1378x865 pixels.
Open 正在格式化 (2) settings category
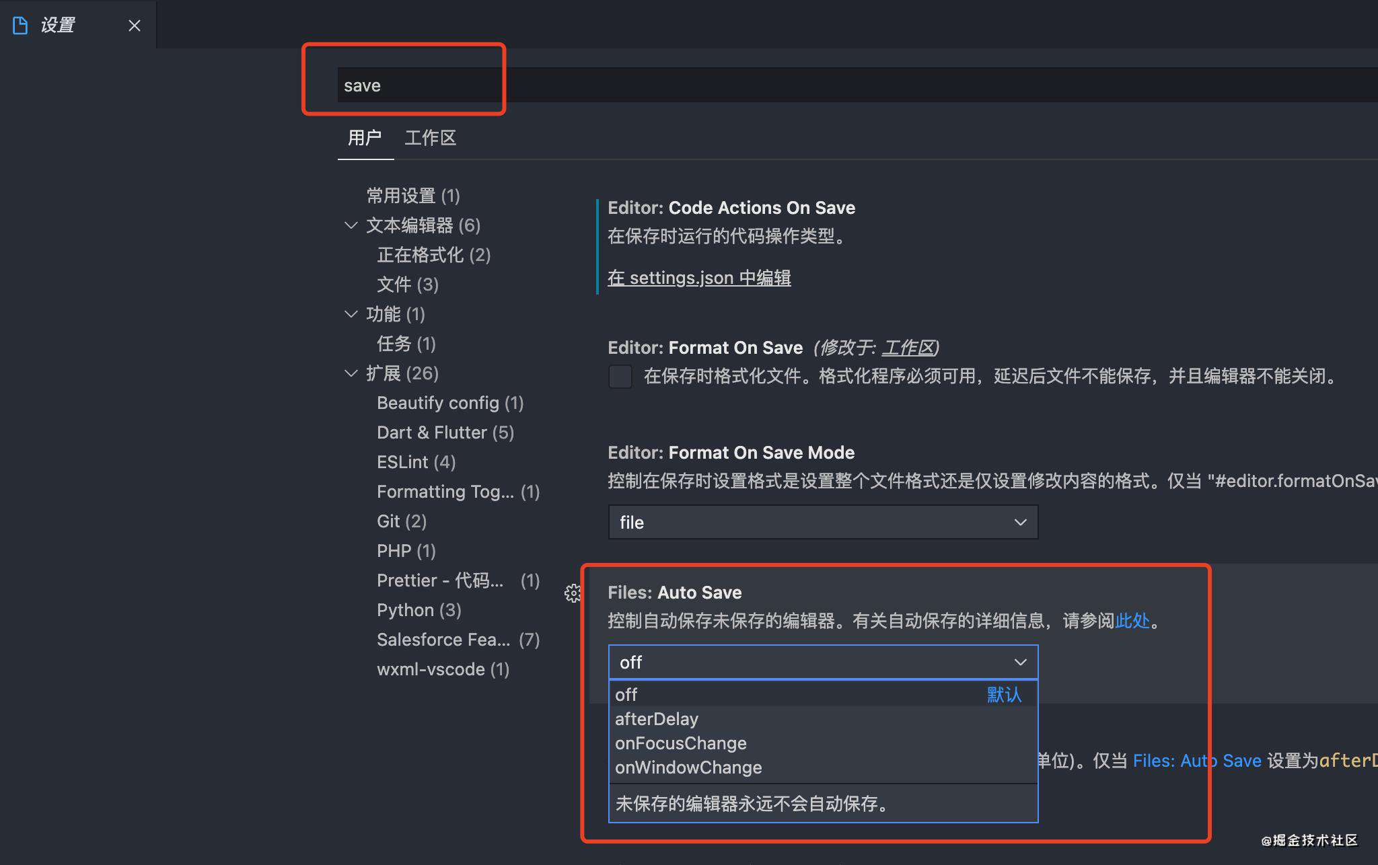click(434, 255)
